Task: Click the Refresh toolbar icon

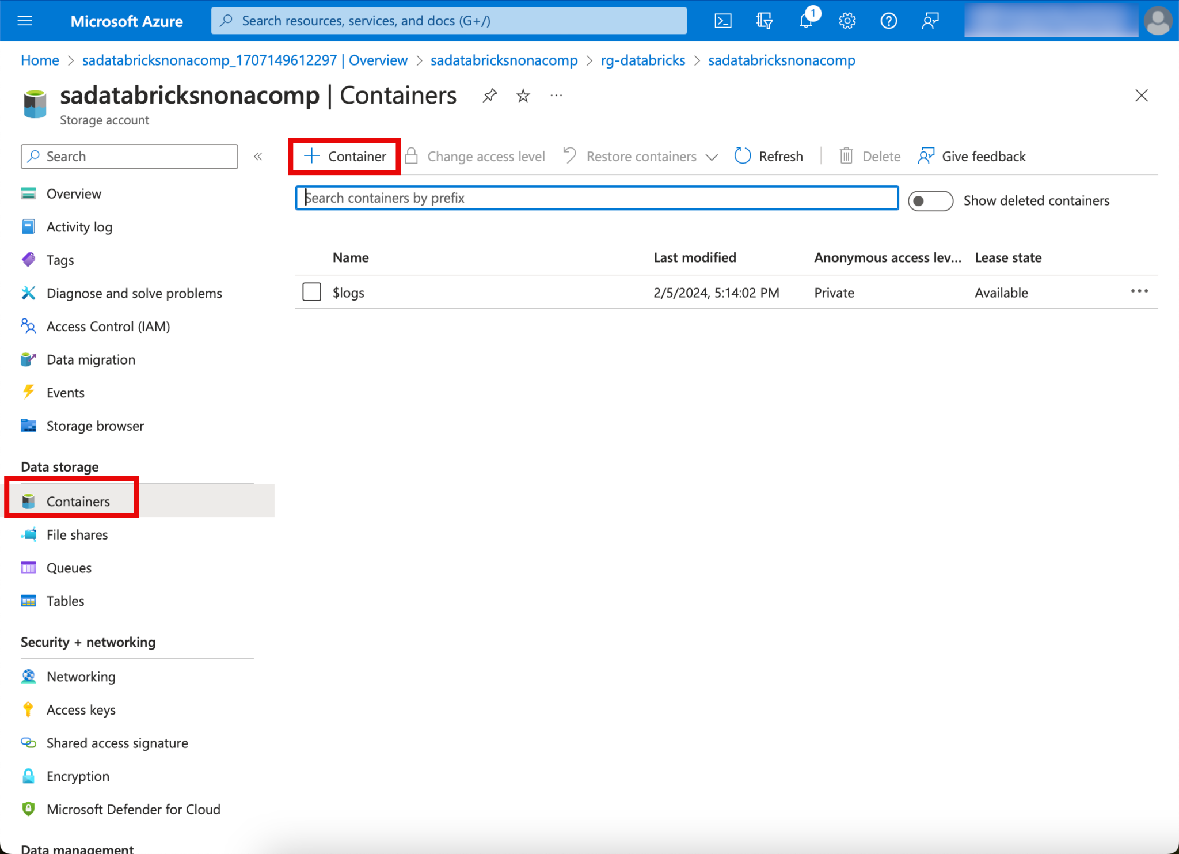Action: 743,156
